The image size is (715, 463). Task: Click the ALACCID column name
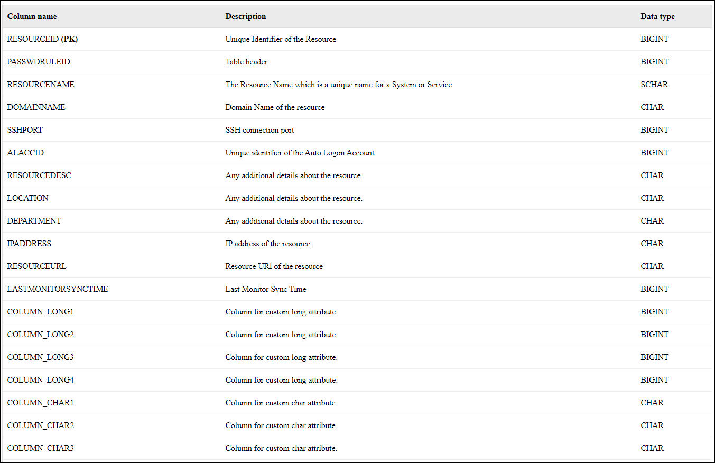[x=25, y=153]
